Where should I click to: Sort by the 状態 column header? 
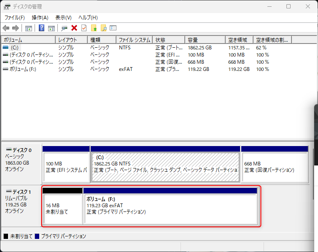pos(169,40)
